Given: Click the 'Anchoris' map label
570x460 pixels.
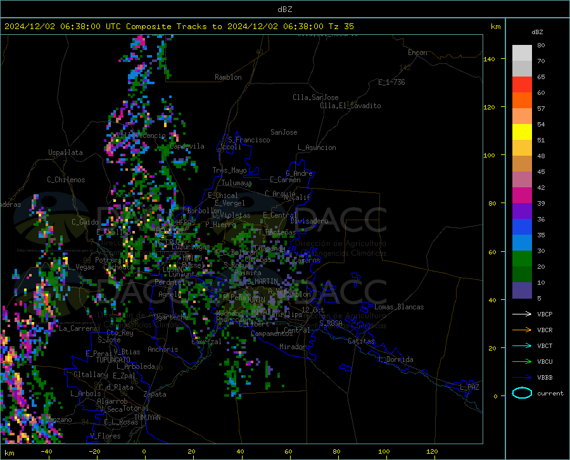Looking at the screenshot, I should coord(163,349).
